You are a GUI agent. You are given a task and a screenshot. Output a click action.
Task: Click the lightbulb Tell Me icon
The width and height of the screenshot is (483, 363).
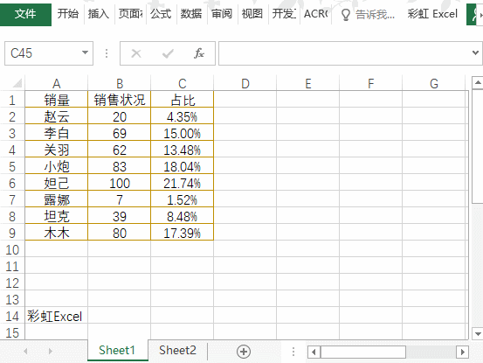[x=346, y=15]
